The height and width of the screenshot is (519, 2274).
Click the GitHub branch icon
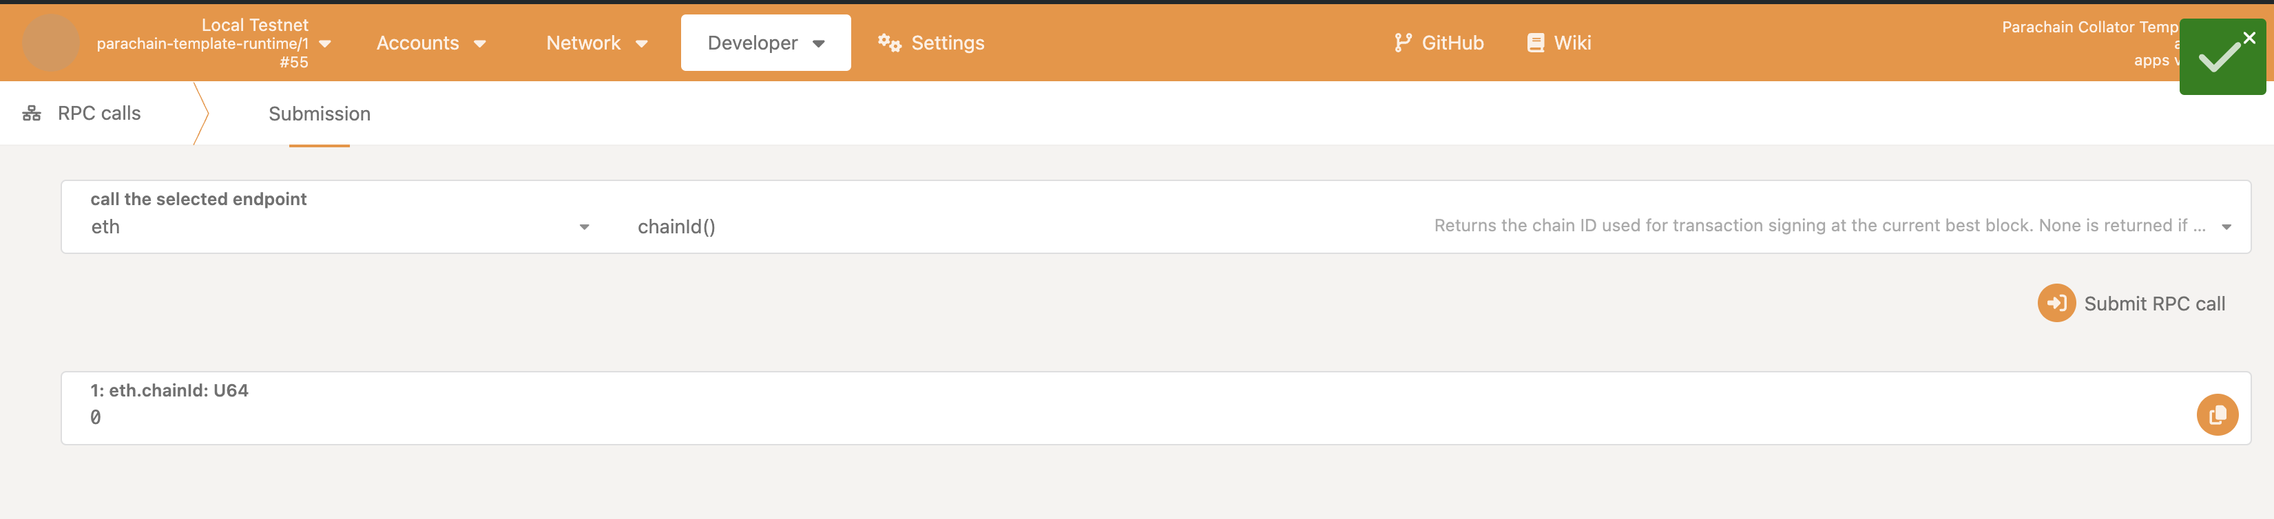pos(1403,43)
